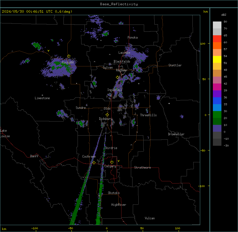Click the -30 value in dBZ legend

tap(226, 145)
